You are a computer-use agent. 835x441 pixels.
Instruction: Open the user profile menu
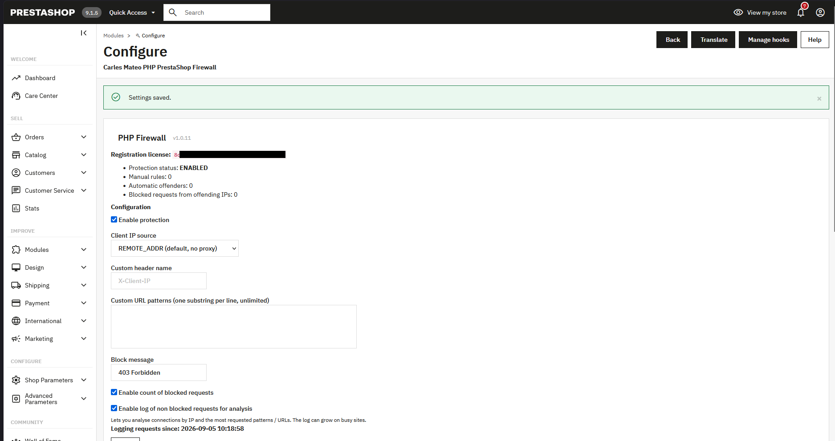click(820, 12)
